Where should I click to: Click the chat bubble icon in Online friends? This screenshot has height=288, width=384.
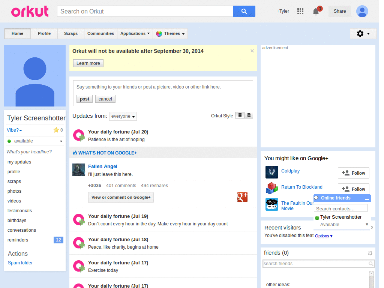click(x=316, y=198)
